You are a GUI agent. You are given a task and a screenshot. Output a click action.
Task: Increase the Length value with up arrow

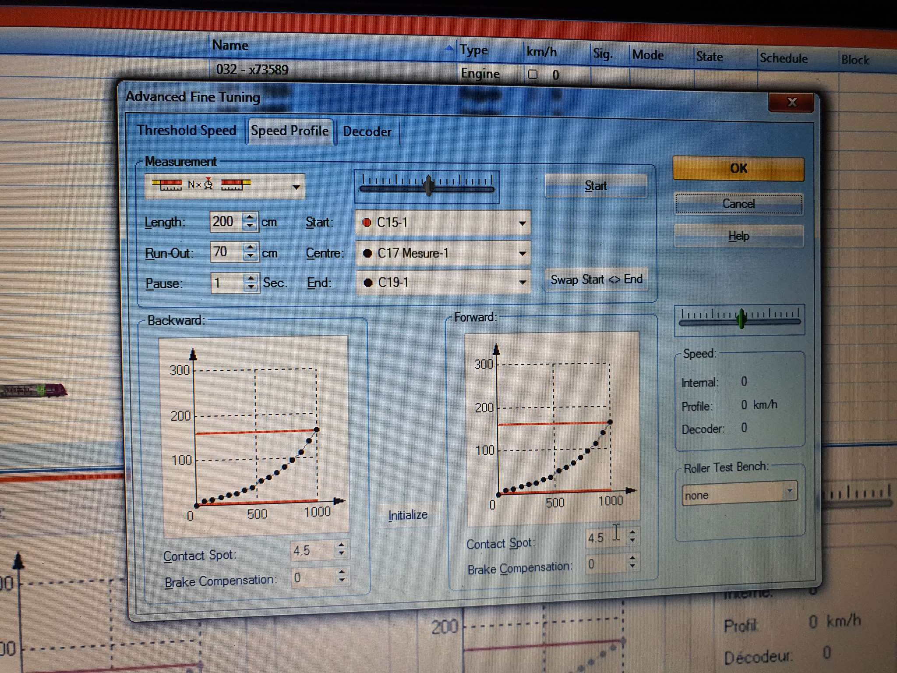[x=250, y=217]
